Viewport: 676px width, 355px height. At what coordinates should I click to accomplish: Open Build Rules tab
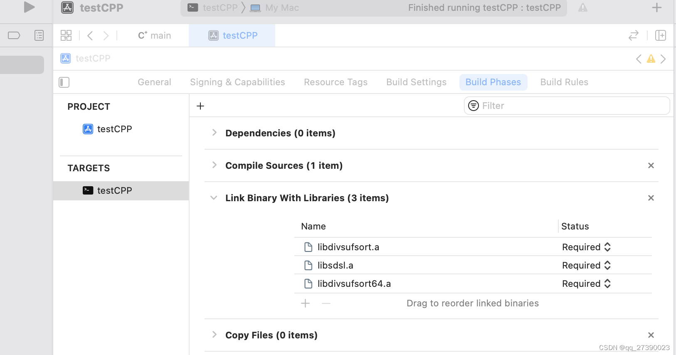[x=564, y=82]
